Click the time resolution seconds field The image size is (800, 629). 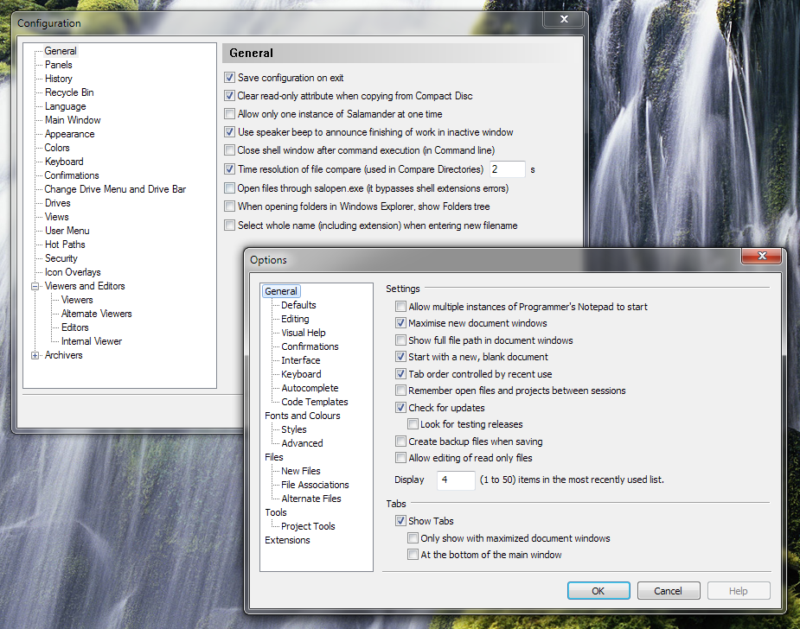(x=507, y=169)
